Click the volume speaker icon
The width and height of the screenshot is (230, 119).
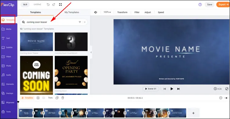(x=95, y=12)
